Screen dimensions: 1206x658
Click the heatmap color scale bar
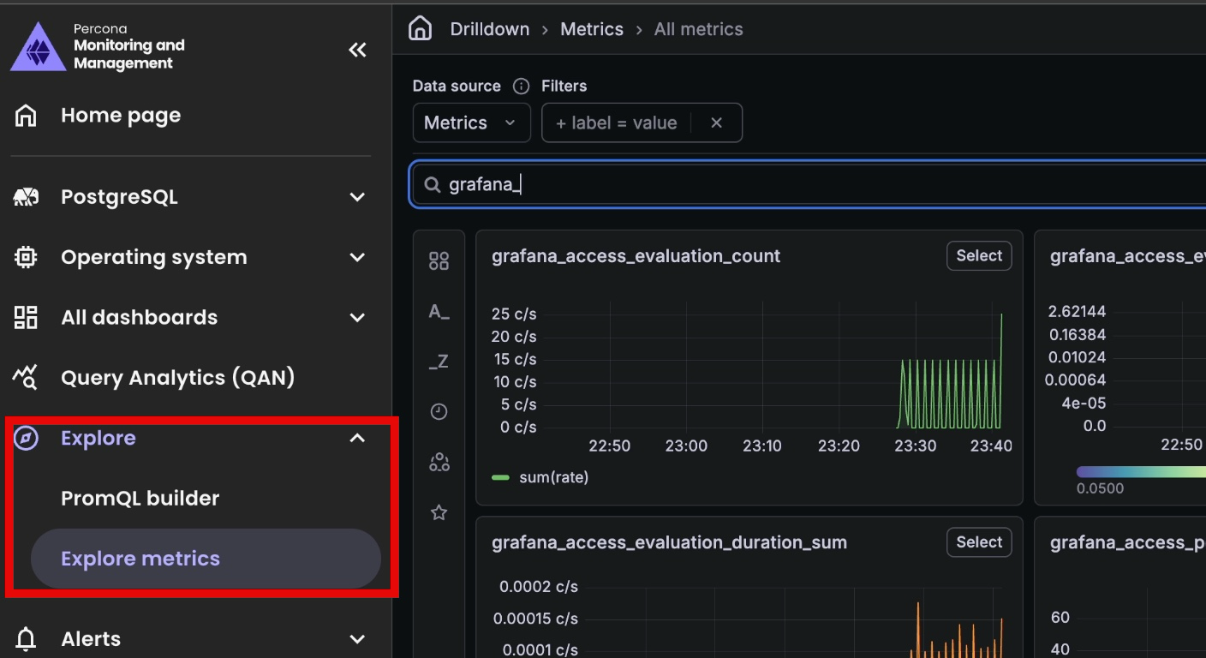click(x=1141, y=471)
